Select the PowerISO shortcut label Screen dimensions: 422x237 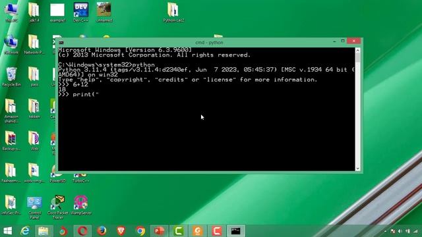coord(57,181)
